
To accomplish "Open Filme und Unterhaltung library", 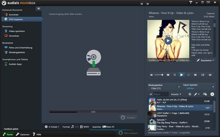I will click(x=21, y=48).
